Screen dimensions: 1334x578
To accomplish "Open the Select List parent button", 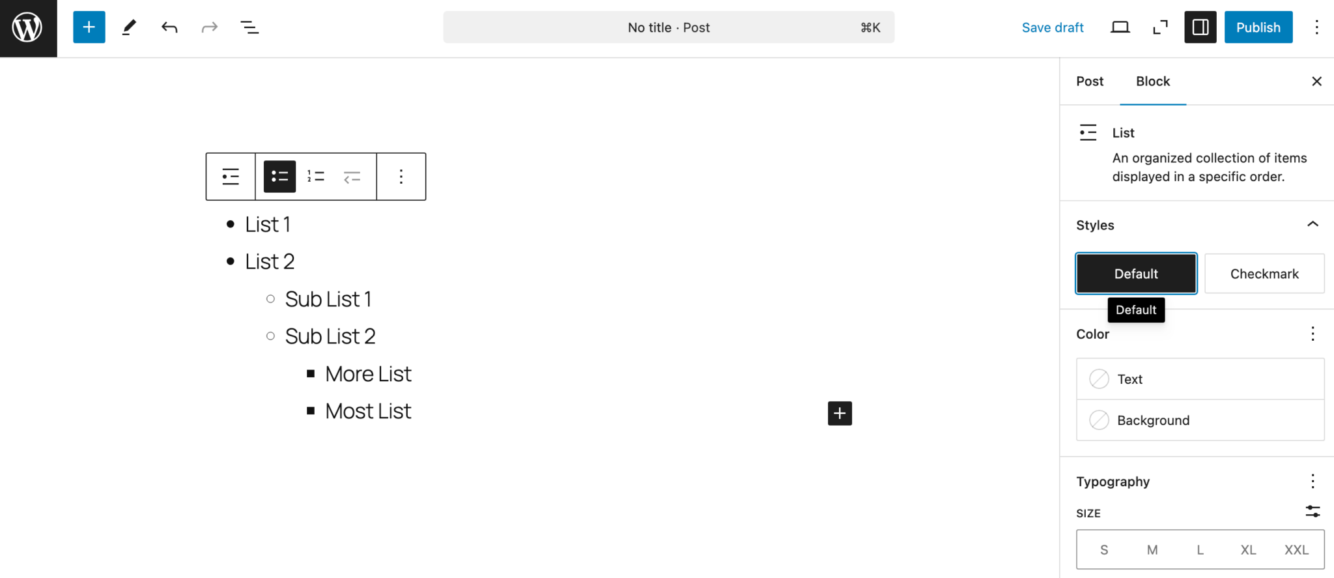I will (x=229, y=176).
